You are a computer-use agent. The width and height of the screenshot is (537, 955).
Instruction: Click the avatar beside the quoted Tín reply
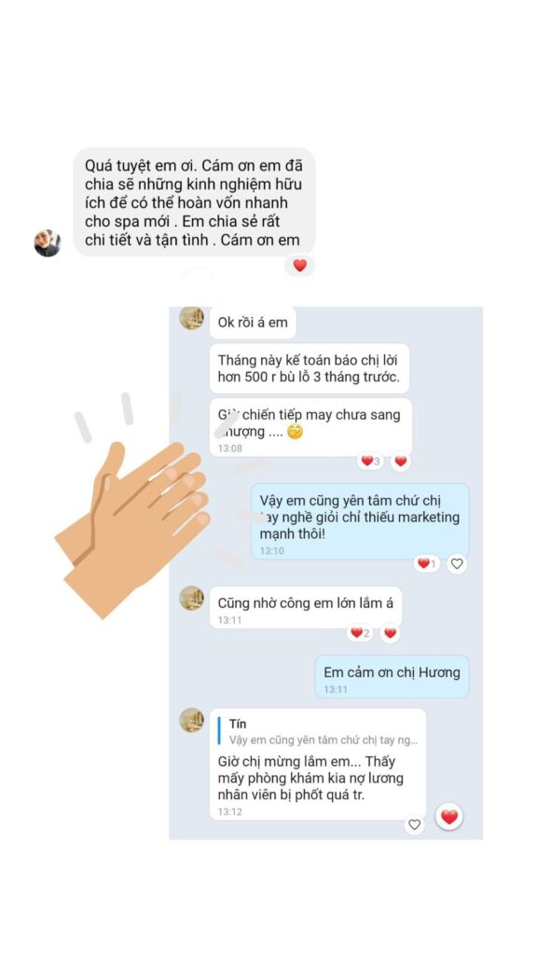click(192, 720)
